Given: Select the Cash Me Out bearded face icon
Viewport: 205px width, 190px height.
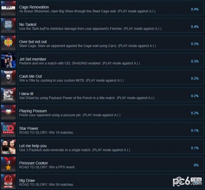Looking at the screenshot, I should coord(8,77).
